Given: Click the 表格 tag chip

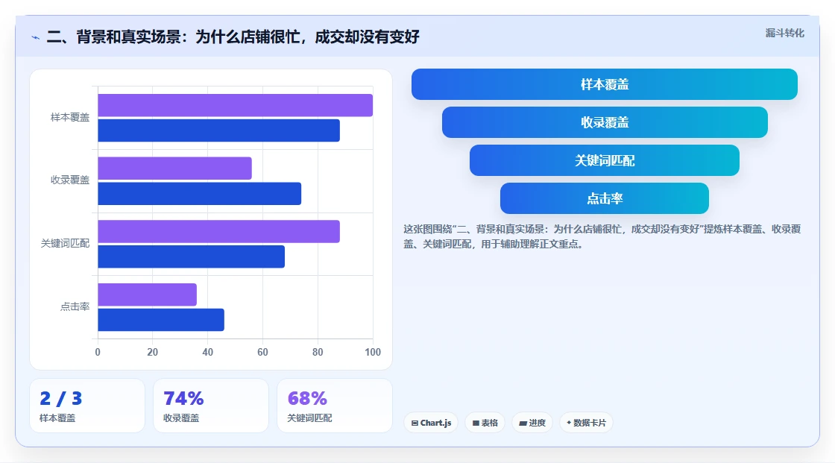Looking at the screenshot, I should click(485, 423).
